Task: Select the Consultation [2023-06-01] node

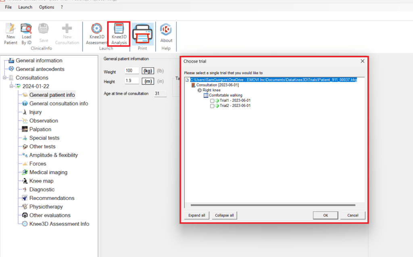Action: pyautogui.click(x=217, y=85)
